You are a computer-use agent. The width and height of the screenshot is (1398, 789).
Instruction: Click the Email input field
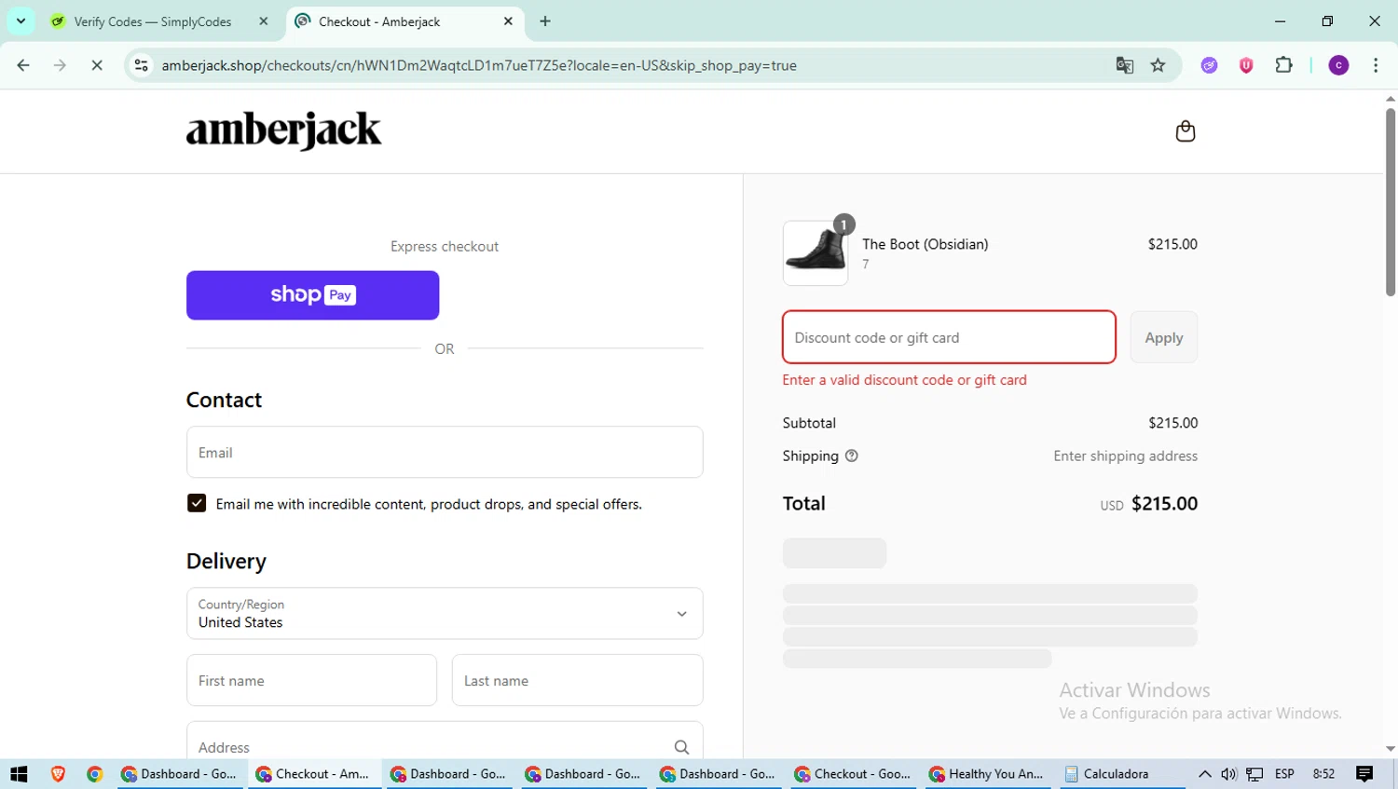445,453
